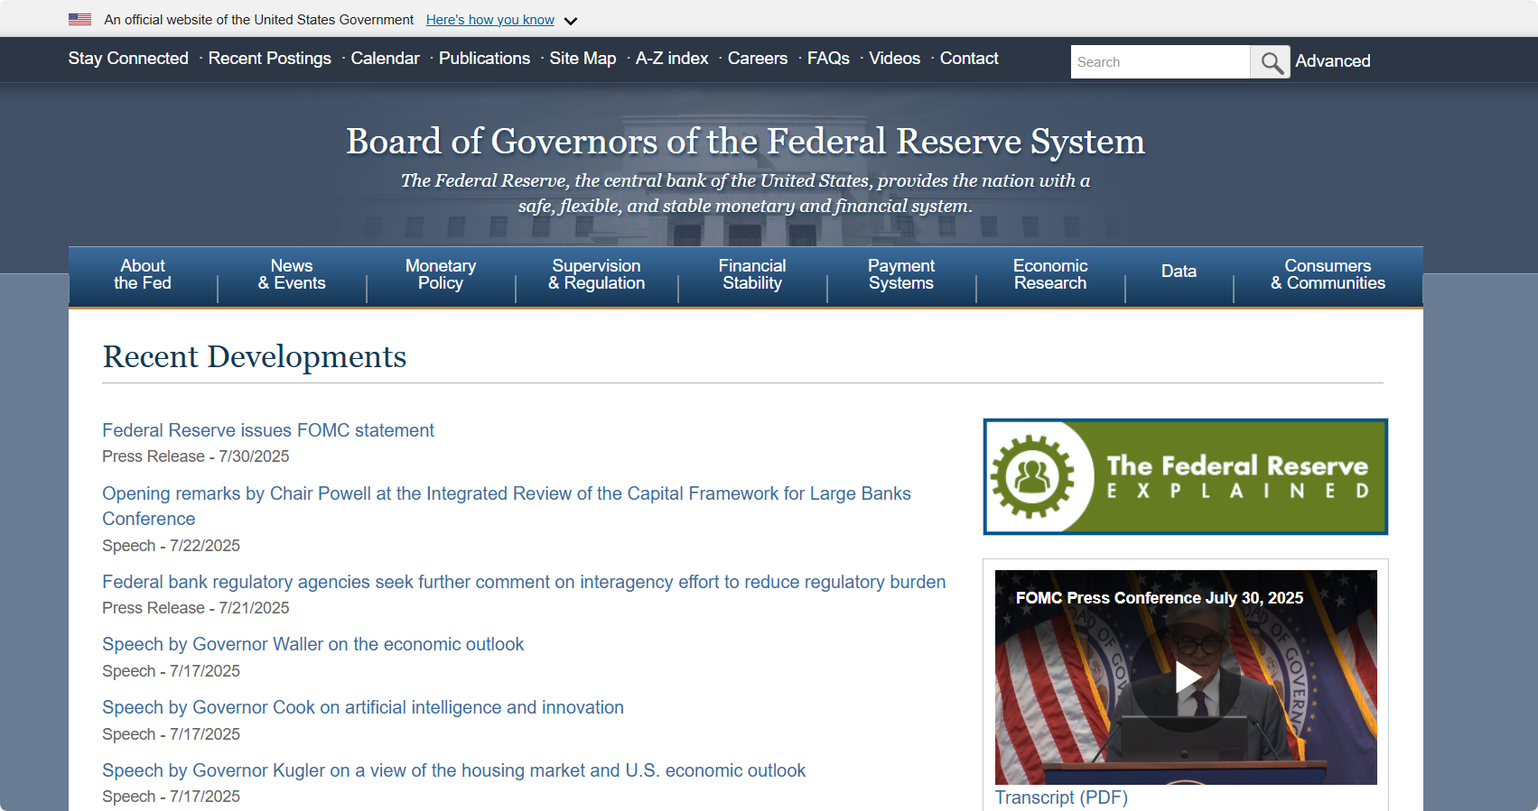Open Financial Stability menu
Viewport: 1538px width, 811px height.
coord(752,274)
